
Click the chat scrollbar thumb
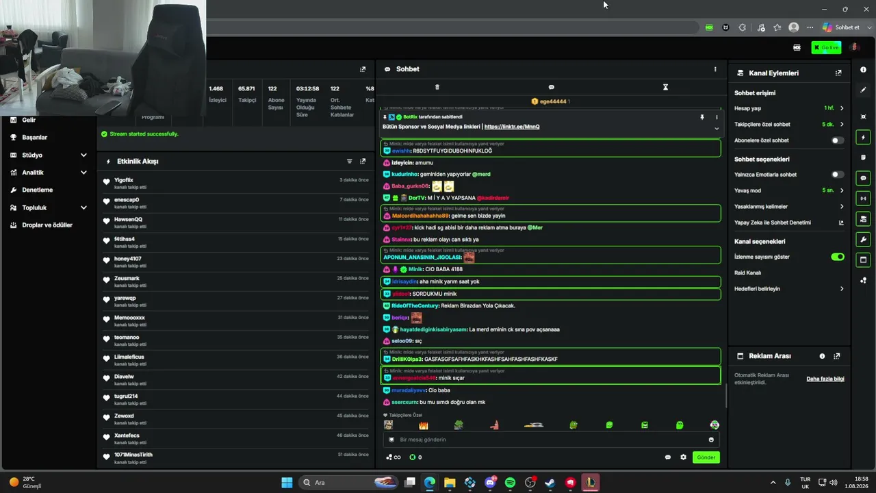(725, 396)
